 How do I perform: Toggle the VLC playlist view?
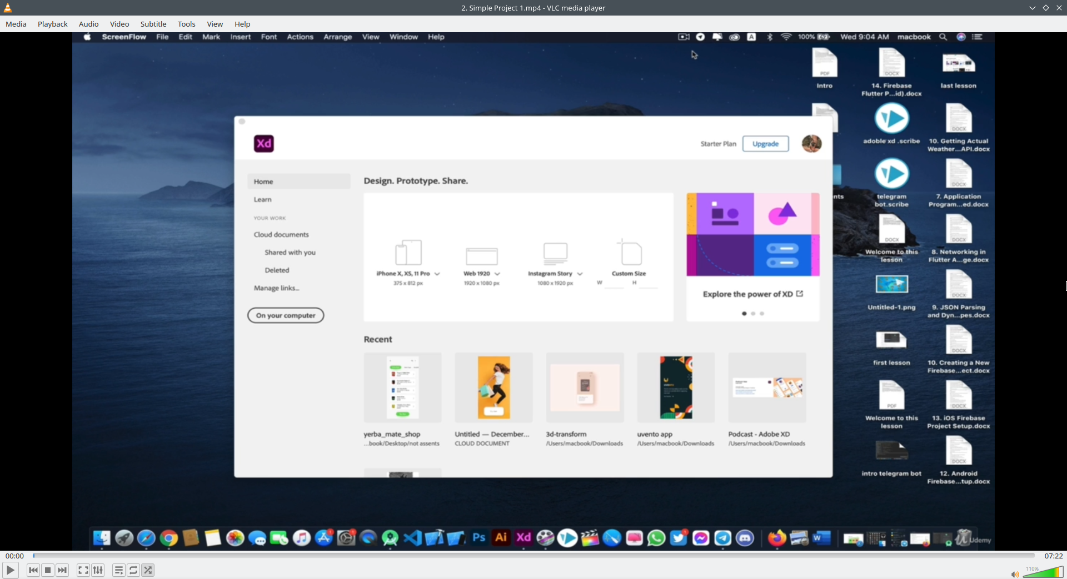pyautogui.click(x=119, y=570)
